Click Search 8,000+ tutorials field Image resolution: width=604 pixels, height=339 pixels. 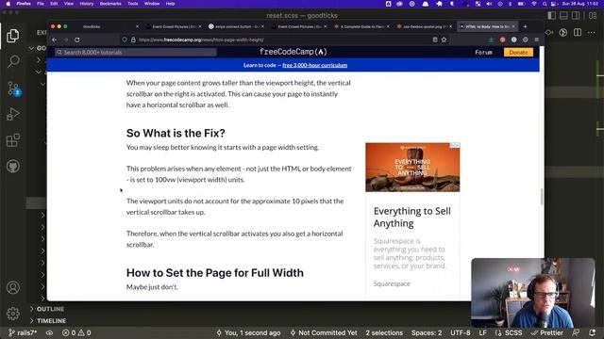tap(136, 53)
